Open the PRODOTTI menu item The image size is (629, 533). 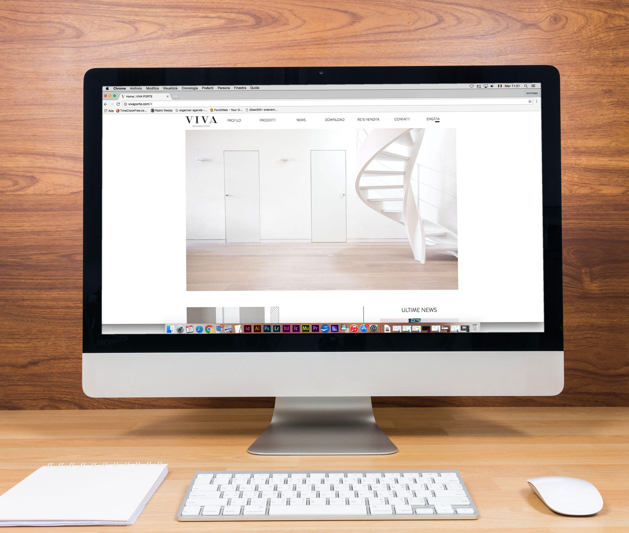coord(268,119)
